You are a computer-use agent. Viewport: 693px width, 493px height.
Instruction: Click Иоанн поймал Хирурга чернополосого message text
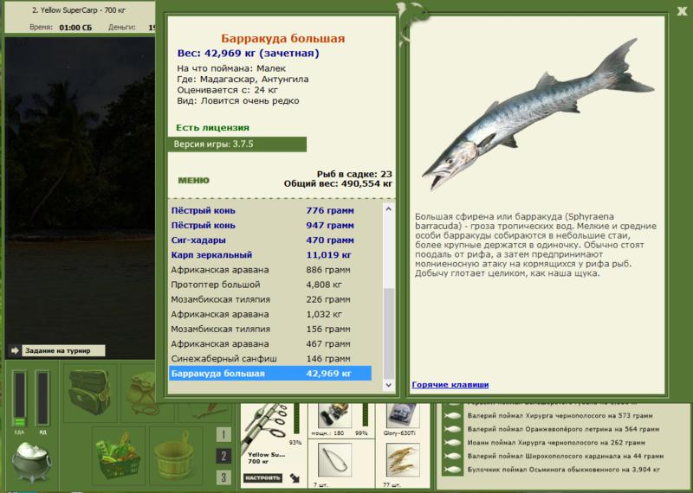click(x=556, y=443)
